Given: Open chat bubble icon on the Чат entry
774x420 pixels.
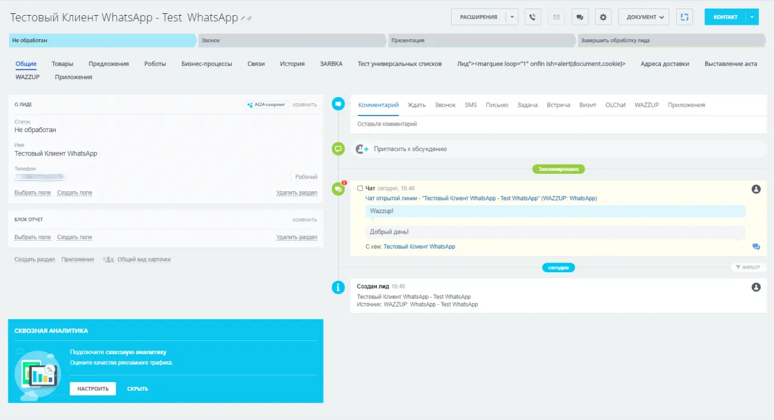Looking at the screenshot, I should pos(755,247).
